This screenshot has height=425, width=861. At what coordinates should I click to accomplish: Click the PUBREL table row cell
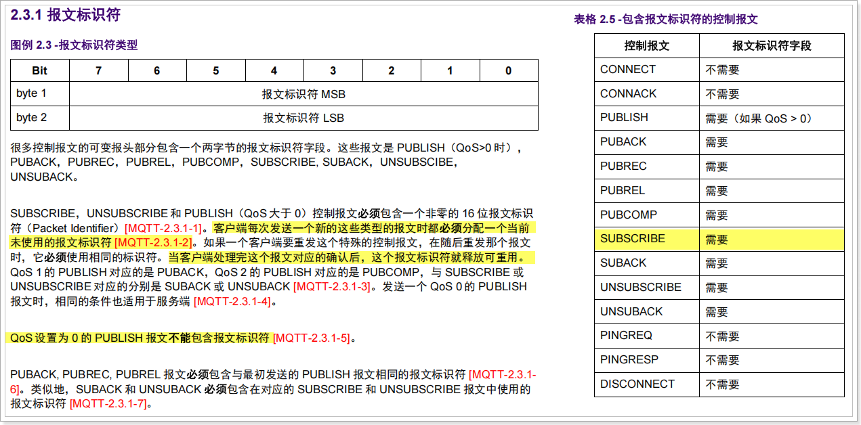647,191
